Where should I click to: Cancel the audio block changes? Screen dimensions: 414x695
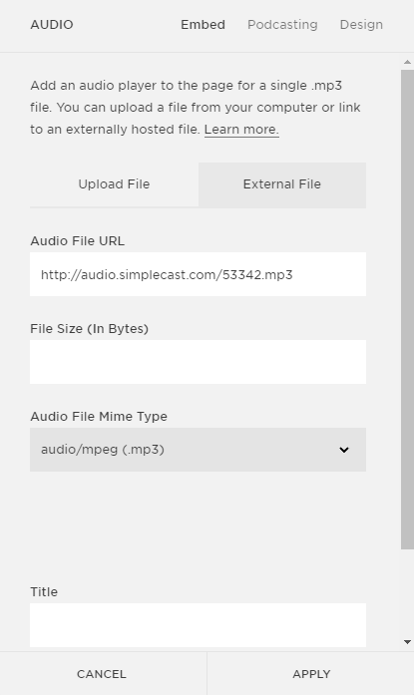point(102,674)
